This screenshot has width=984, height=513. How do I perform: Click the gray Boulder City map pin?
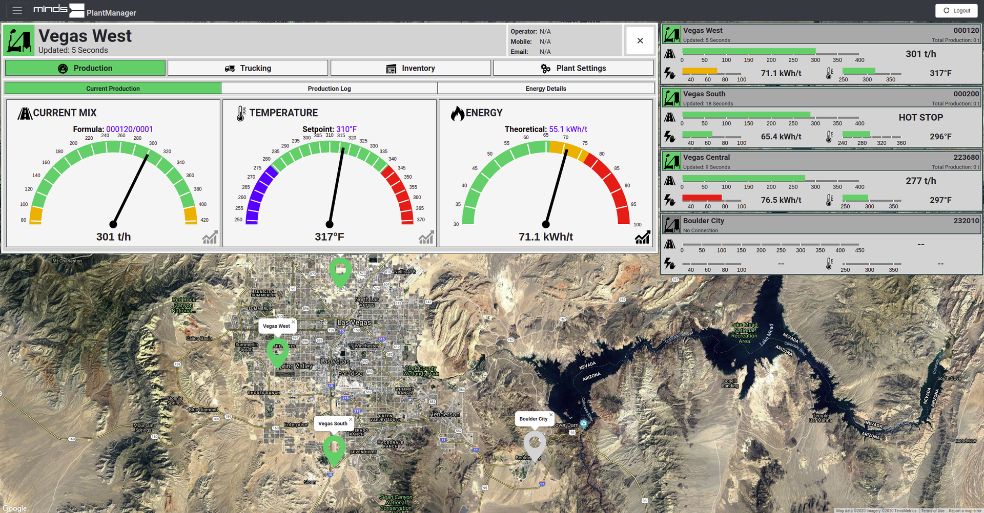[x=535, y=446]
